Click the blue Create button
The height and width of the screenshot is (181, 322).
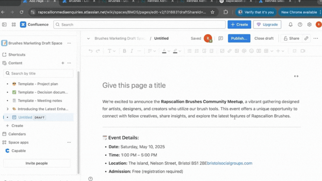[x=239, y=25]
